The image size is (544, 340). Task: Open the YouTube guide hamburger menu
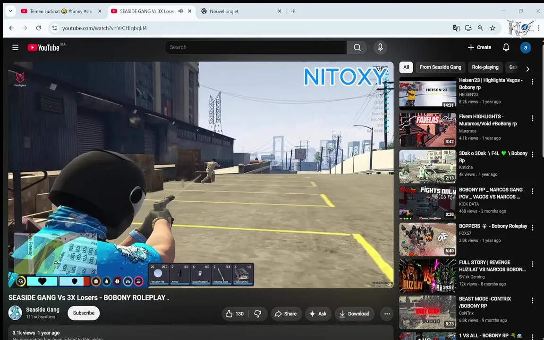[15, 47]
